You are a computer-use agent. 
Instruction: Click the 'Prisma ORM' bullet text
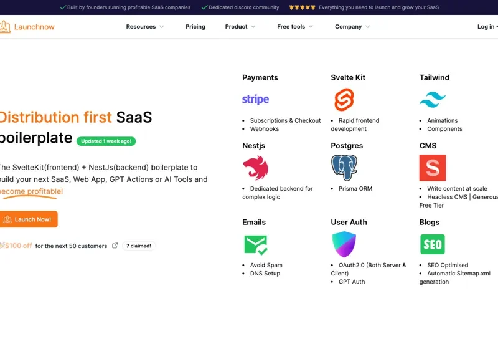pos(355,189)
